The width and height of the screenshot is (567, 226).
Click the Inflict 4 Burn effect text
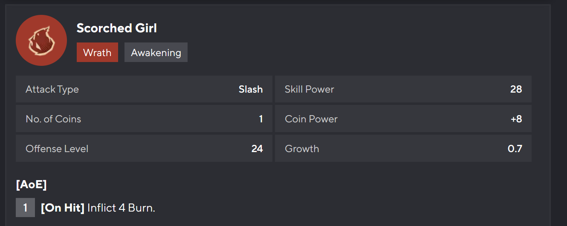point(121,208)
